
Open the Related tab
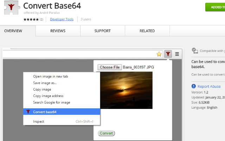pyautogui.click(x=147, y=31)
